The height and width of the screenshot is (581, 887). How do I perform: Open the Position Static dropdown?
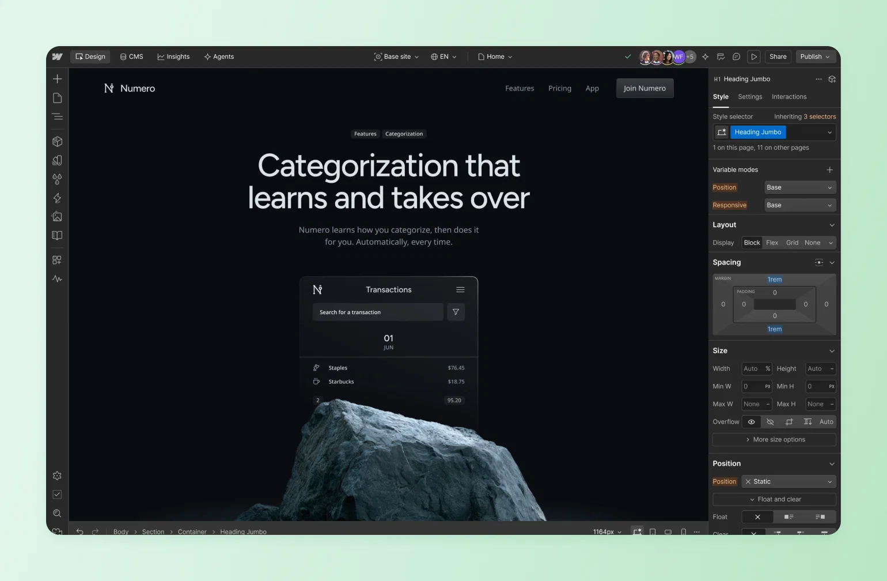pos(789,482)
